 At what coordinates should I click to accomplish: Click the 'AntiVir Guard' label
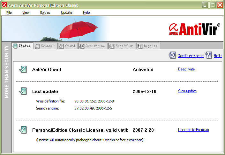point(47,69)
